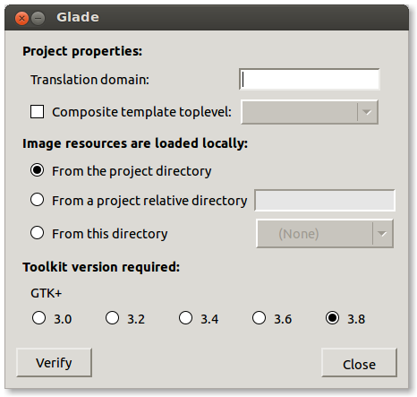Minimize the Glade dialog window
The height and width of the screenshot is (397, 417).
pyautogui.click(x=38, y=19)
